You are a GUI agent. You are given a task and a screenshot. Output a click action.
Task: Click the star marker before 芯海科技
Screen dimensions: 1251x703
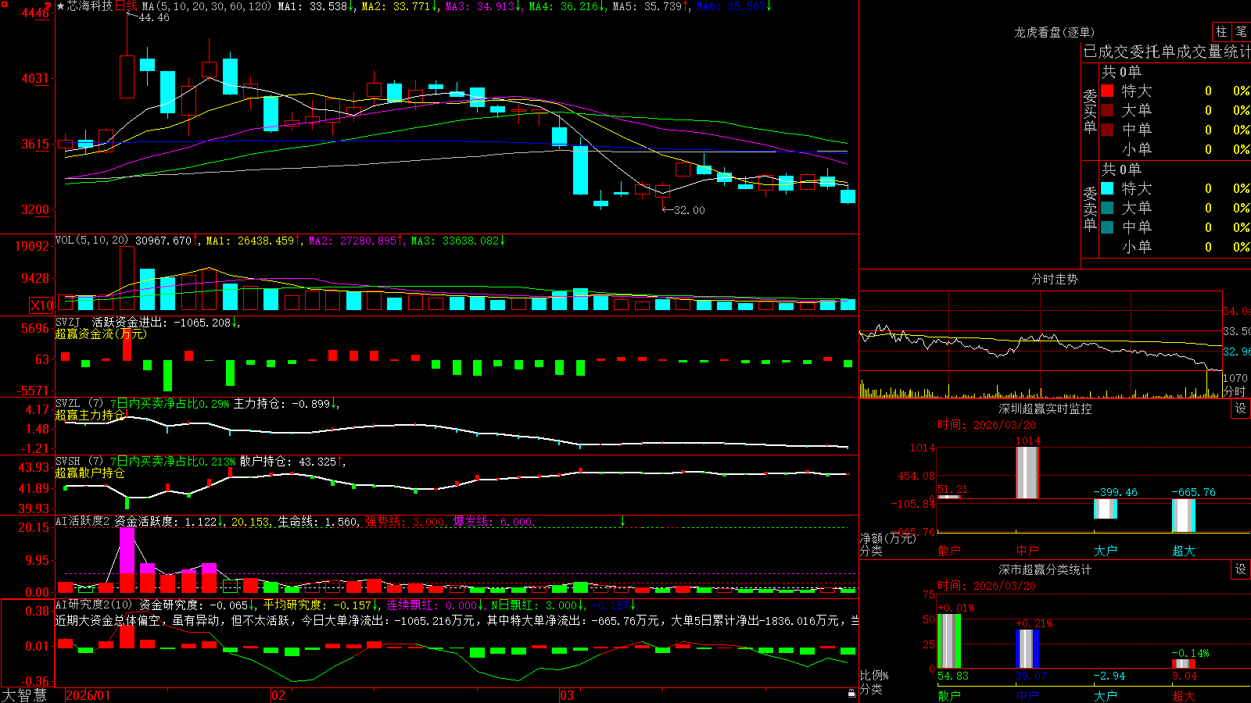click(61, 6)
